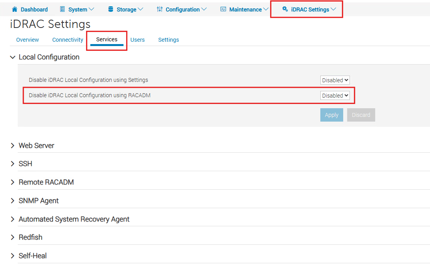Expand the iDRAC Settings menu chevron
Viewport: 430px width, 268px height.
click(333, 9)
